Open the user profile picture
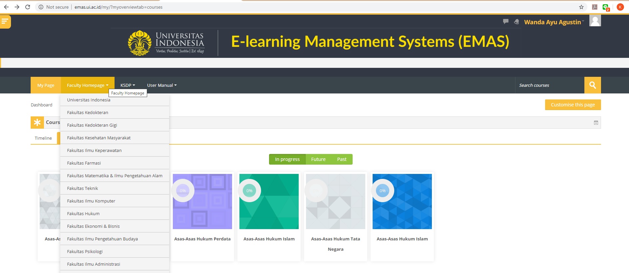This screenshot has width=629, height=273. [x=595, y=21]
